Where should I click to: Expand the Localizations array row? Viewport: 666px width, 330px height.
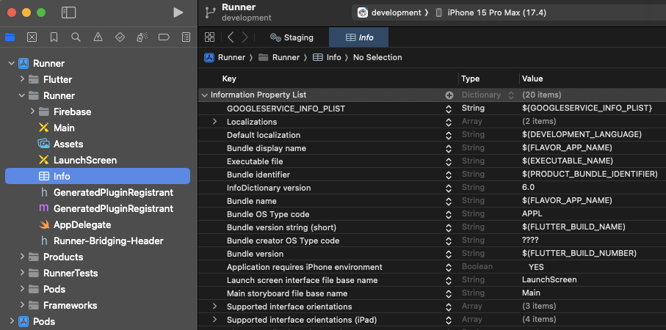(214, 122)
